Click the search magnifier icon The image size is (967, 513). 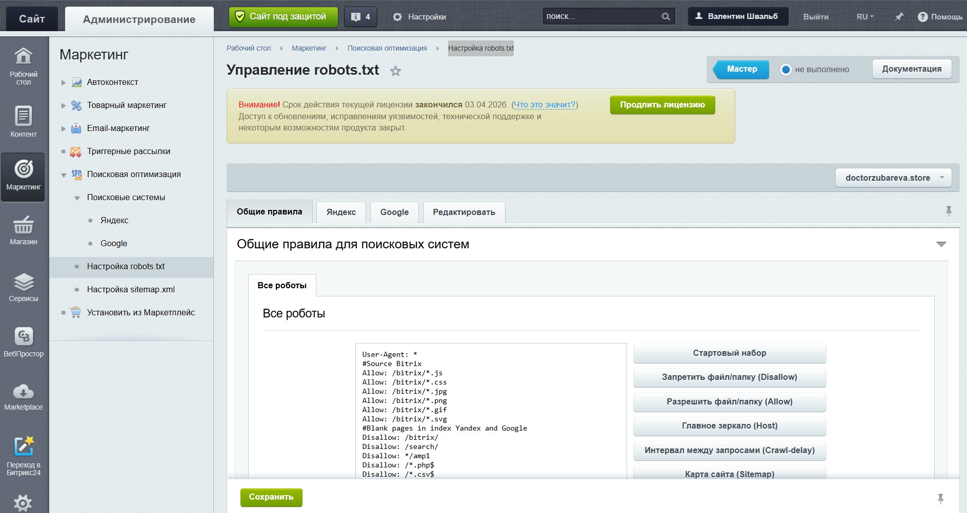point(666,16)
